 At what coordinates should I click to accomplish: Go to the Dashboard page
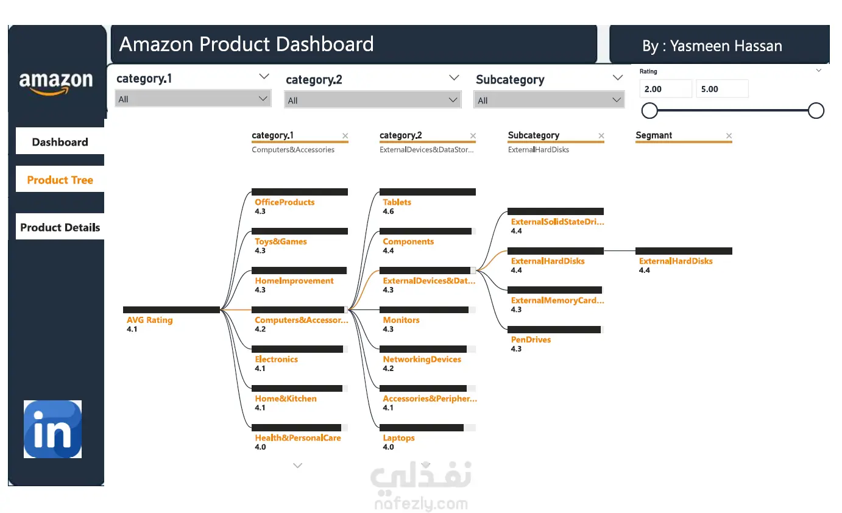(60, 142)
